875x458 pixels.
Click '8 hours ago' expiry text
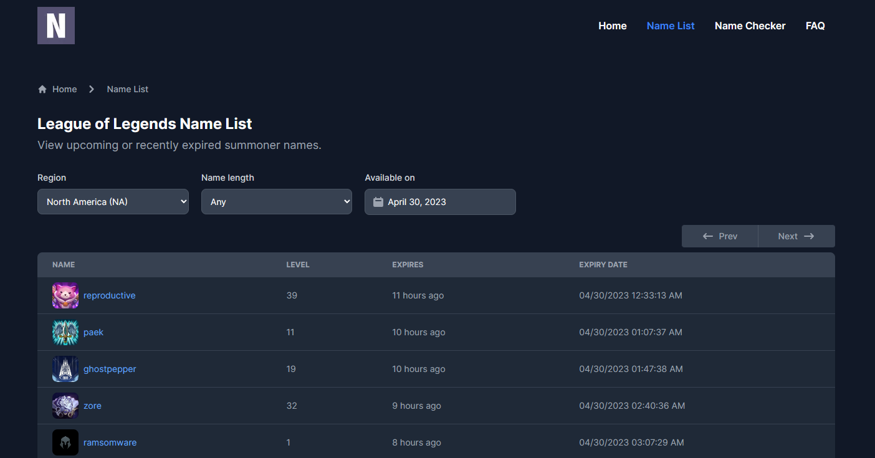tap(416, 442)
